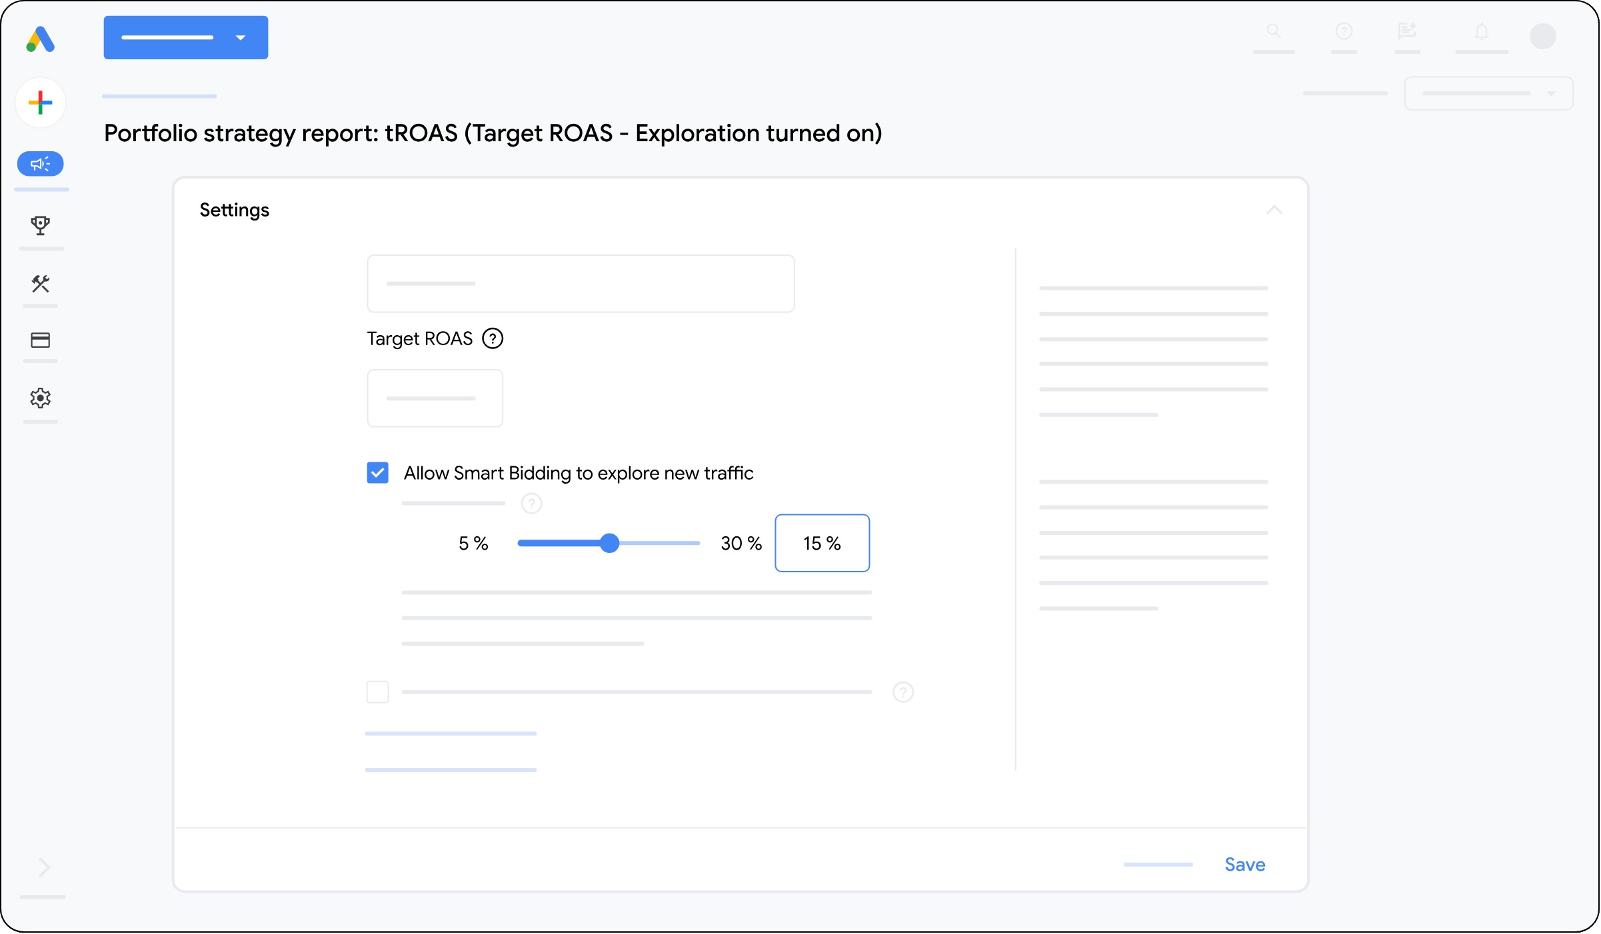Viewport: 1601px width, 934px height.
Task: Check the empty checkbox below the slider
Action: pos(378,692)
